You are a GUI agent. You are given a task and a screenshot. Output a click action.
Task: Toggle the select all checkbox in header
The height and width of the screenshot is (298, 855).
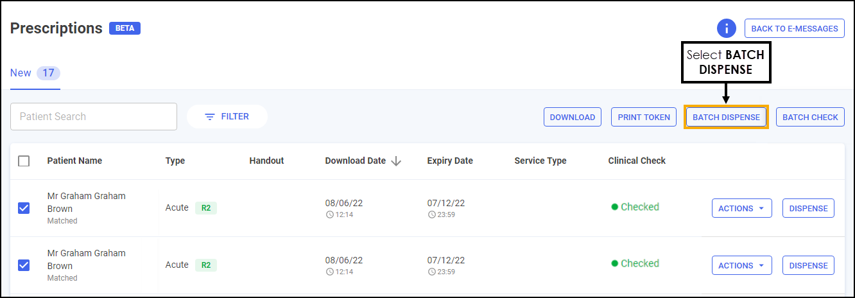coord(24,161)
